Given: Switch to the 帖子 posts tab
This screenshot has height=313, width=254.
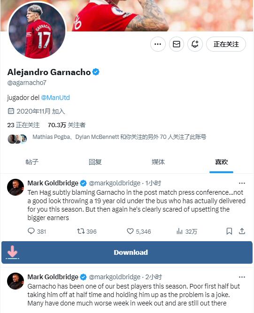Looking at the screenshot, I should coord(32,162).
